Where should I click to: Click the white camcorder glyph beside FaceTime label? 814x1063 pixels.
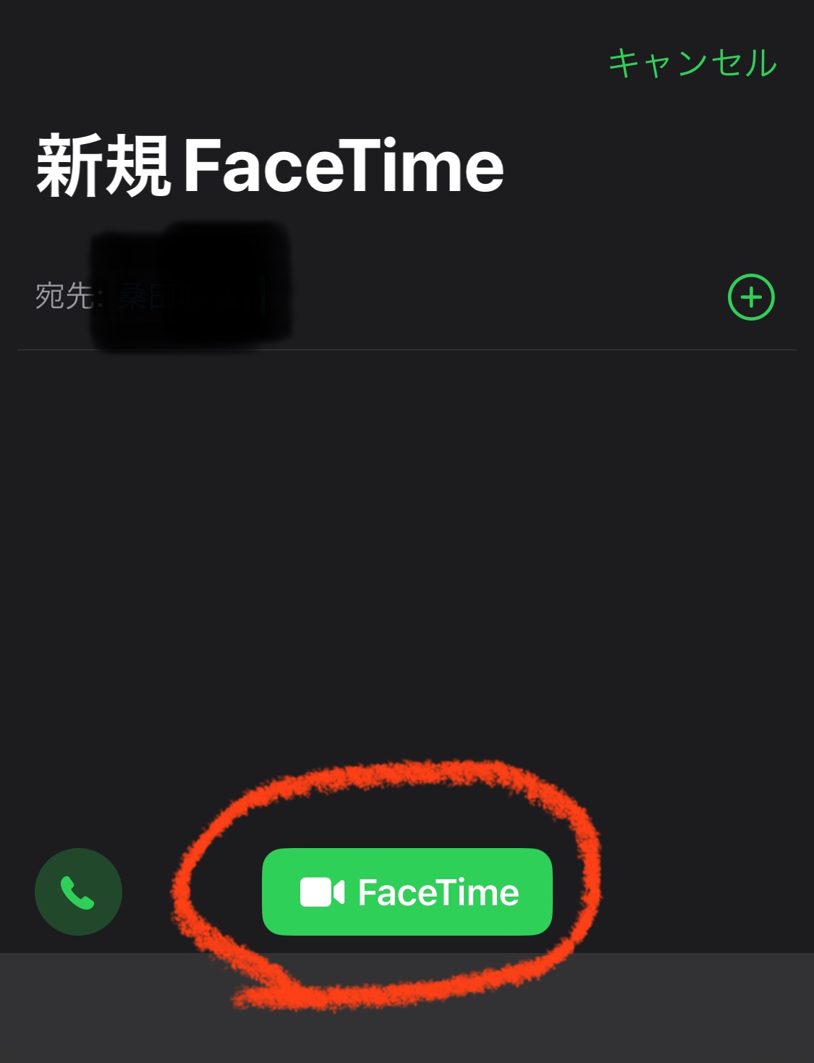tap(322, 892)
